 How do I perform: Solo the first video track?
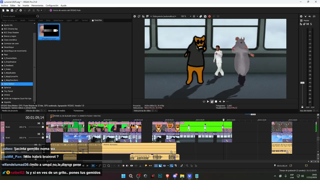(43, 123)
